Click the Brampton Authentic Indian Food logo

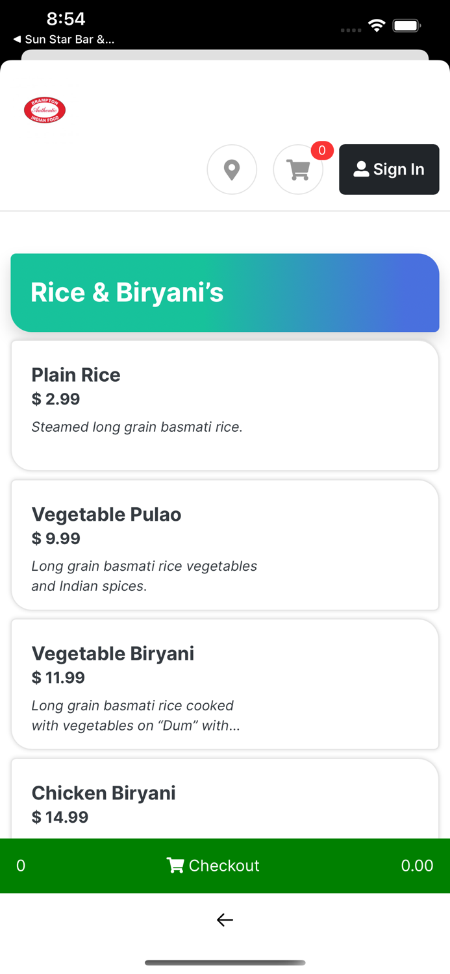pyautogui.click(x=44, y=109)
